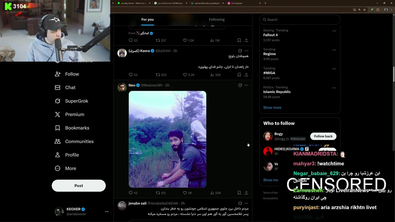Switch to Following tab
395x222 pixels.
pyautogui.click(x=217, y=19)
